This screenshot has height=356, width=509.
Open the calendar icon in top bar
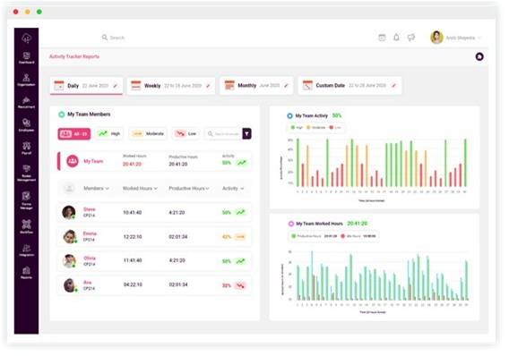(382, 38)
